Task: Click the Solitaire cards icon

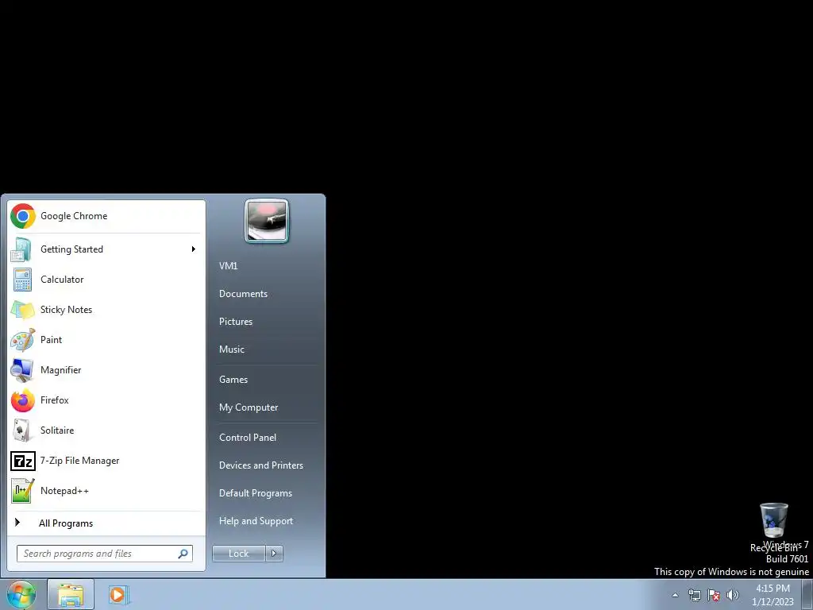Action: tap(21, 430)
